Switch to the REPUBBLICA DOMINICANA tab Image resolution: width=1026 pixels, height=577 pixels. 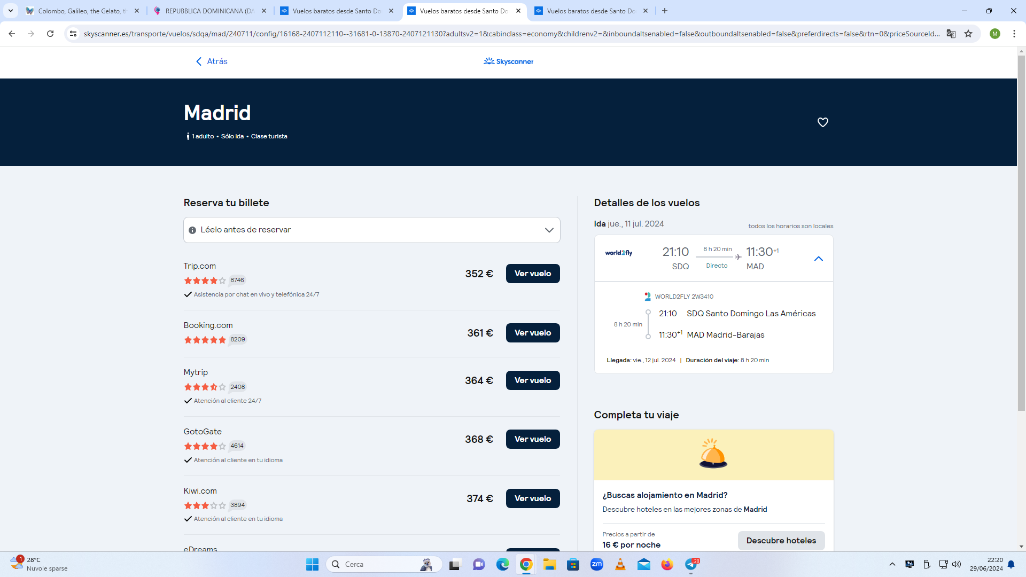tap(209, 11)
